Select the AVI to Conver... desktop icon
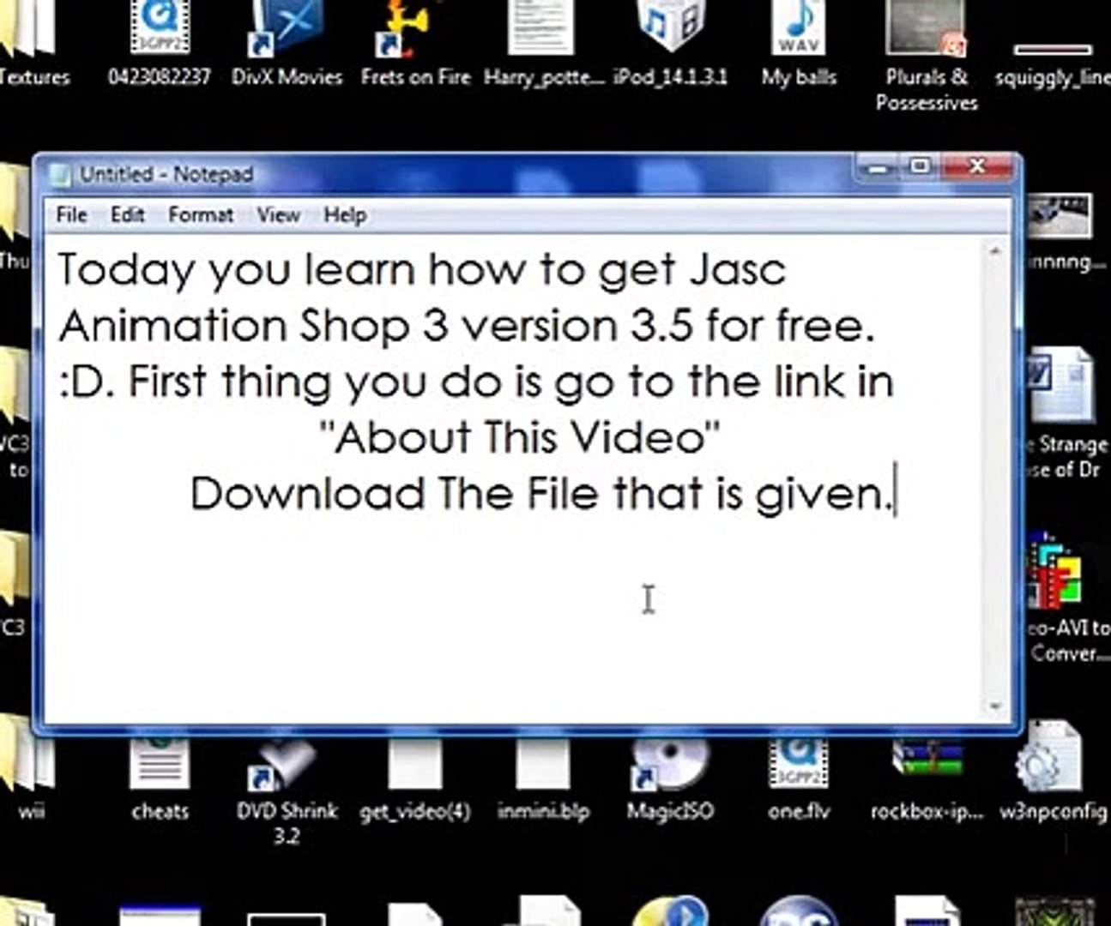Image resolution: width=1111 pixels, height=926 pixels. click(x=1067, y=597)
